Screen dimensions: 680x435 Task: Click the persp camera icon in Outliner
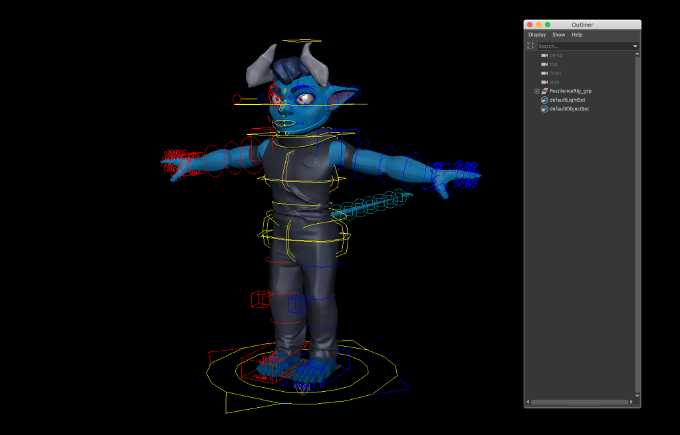click(544, 55)
